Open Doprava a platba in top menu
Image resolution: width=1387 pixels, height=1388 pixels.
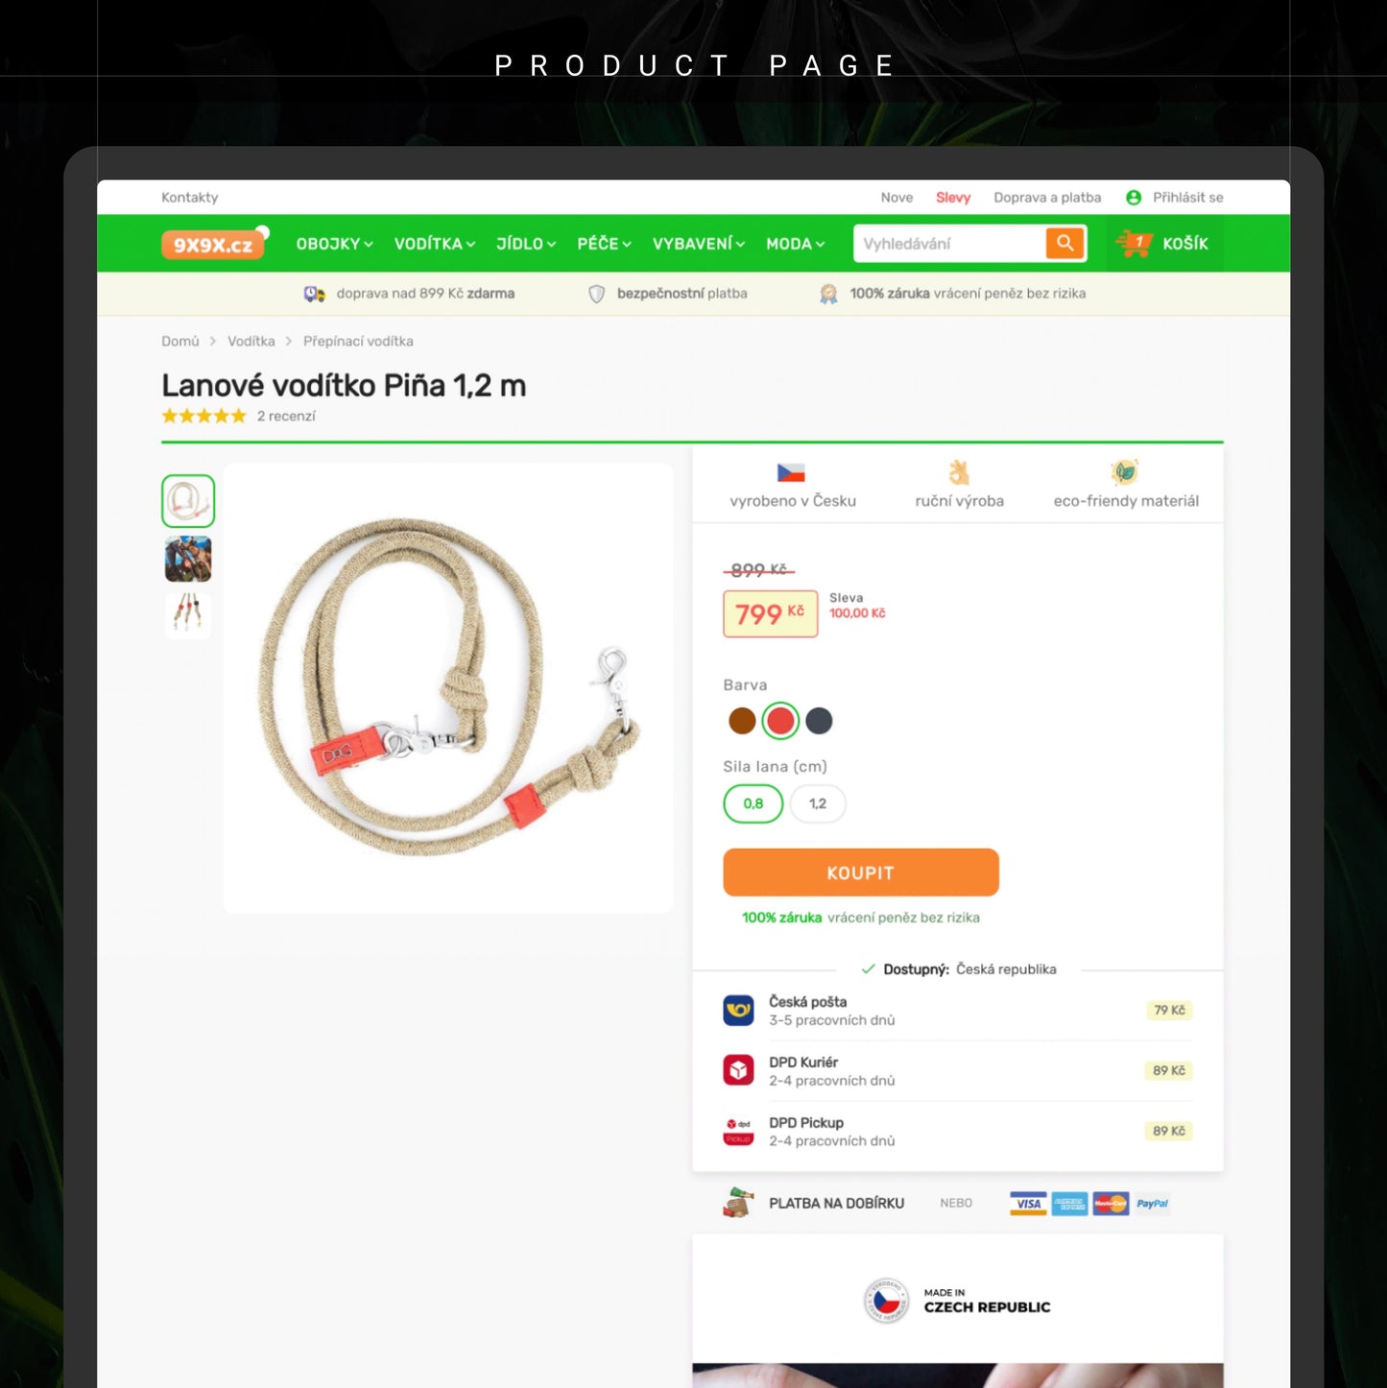click(1047, 197)
